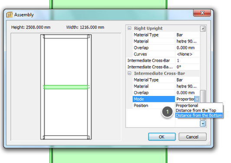Select Distance from the Bottom option

pos(199,115)
